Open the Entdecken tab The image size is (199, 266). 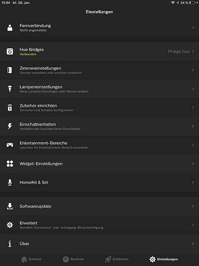pos(117,259)
